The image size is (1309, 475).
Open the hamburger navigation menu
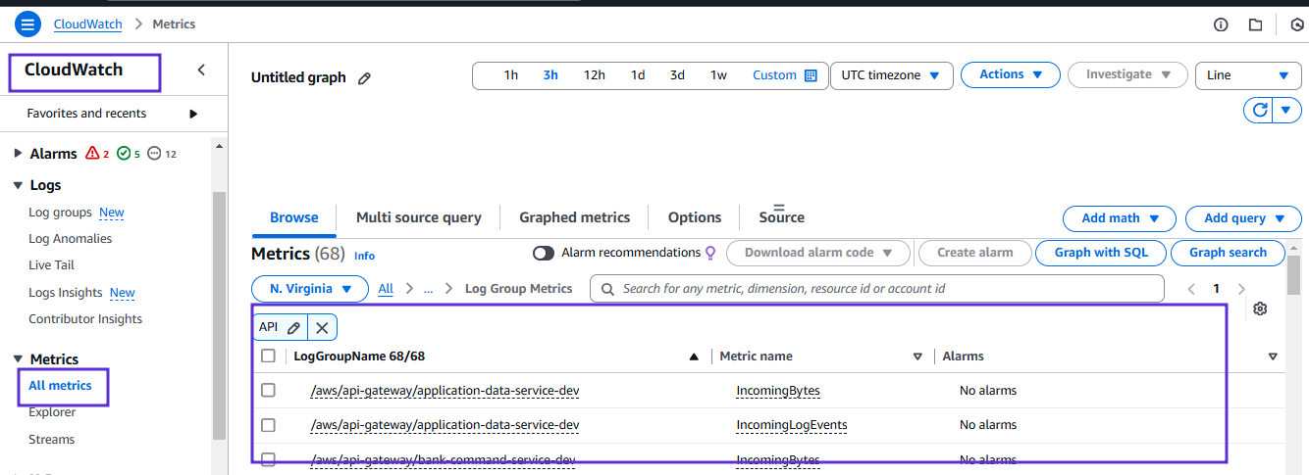click(28, 24)
